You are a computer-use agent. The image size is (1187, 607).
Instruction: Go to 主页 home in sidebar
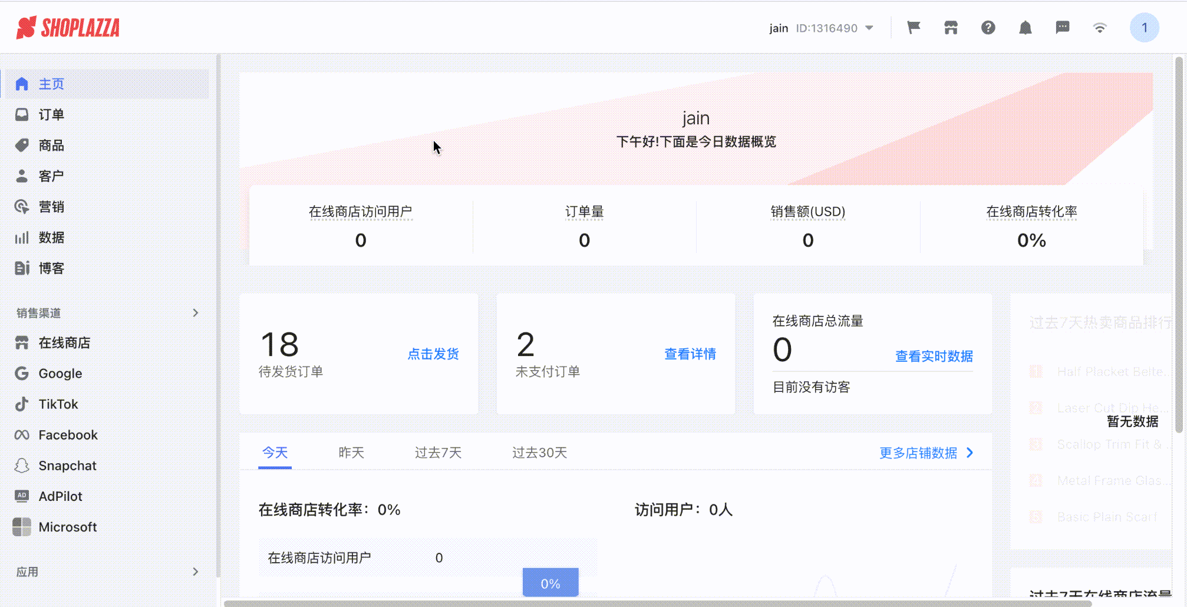point(106,84)
